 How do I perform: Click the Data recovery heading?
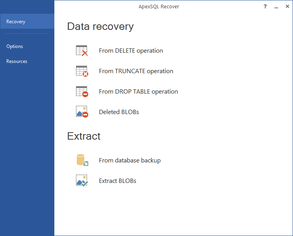tap(100, 26)
